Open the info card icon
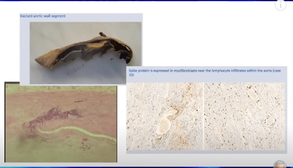Screen dimensions: 293x168 [280, 6]
